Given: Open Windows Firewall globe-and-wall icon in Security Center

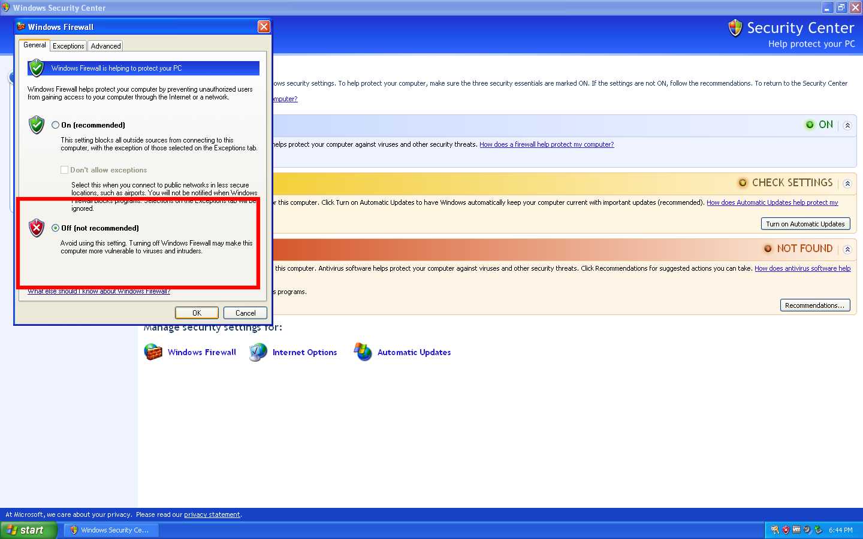Looking at the screenshot, I should pos(153,352).
